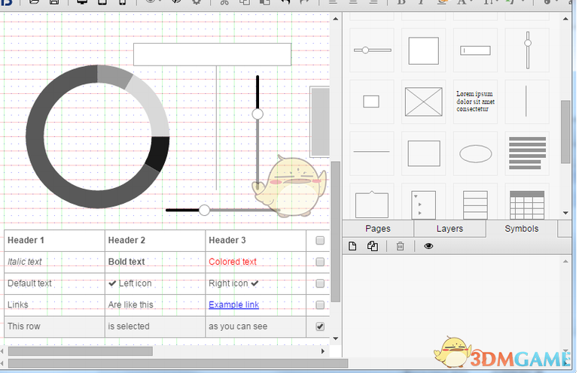Click the Default text cell

[x=55, y=284]
